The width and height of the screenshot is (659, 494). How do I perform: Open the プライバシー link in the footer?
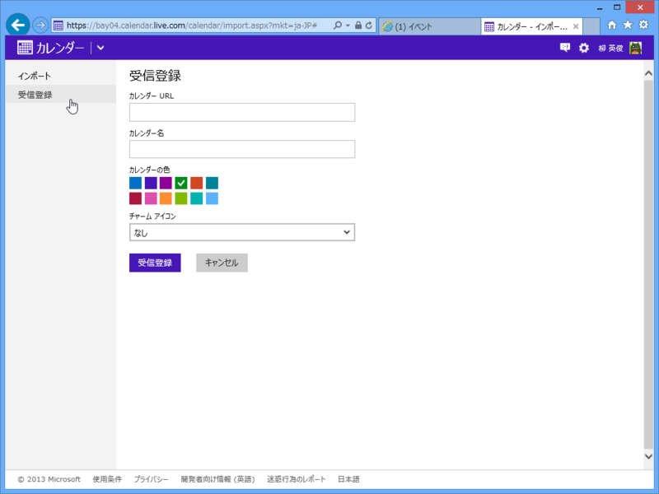(151, 478)
